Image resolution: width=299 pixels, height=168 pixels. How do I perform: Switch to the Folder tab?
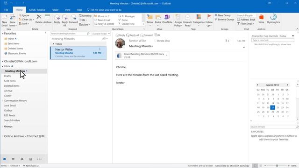click(x=55, y=10)
